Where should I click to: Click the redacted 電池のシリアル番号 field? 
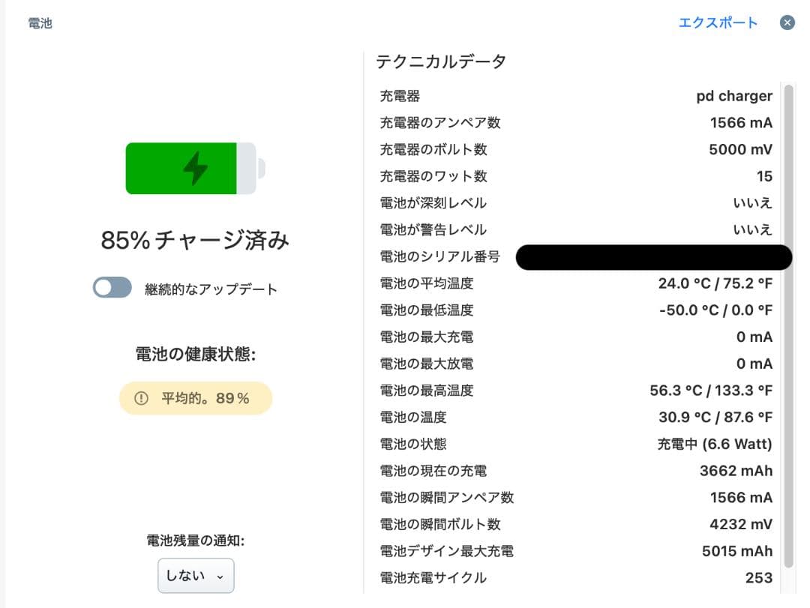click(652, 257)
